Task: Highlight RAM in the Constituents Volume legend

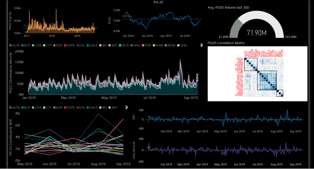Action: point(158,45)
